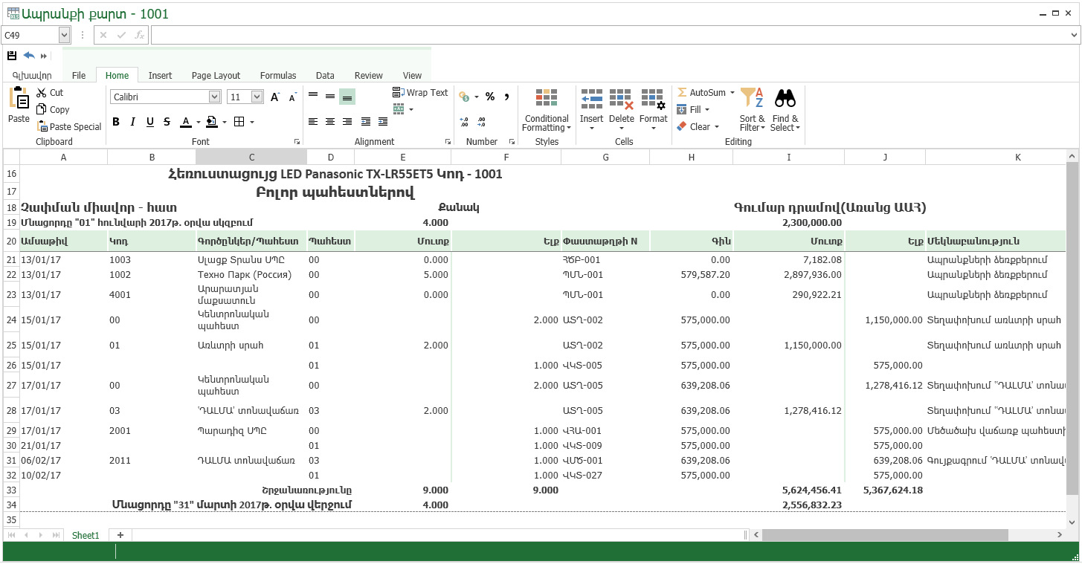Click the Increase Decimal icon
Screen dimensions: 1082x564
click(x=465, y=122)
